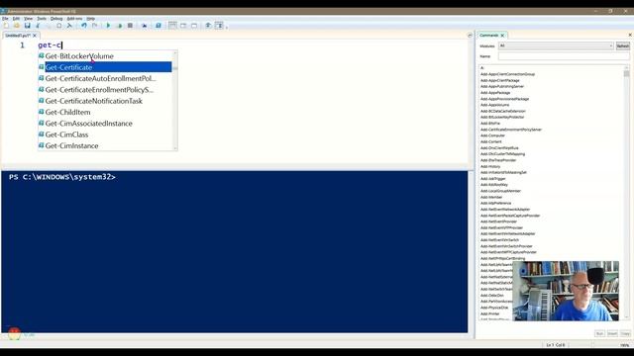The image size is (634, 356).
Task: Close the add-on pane with X button
Action: (x=630, y=36)
